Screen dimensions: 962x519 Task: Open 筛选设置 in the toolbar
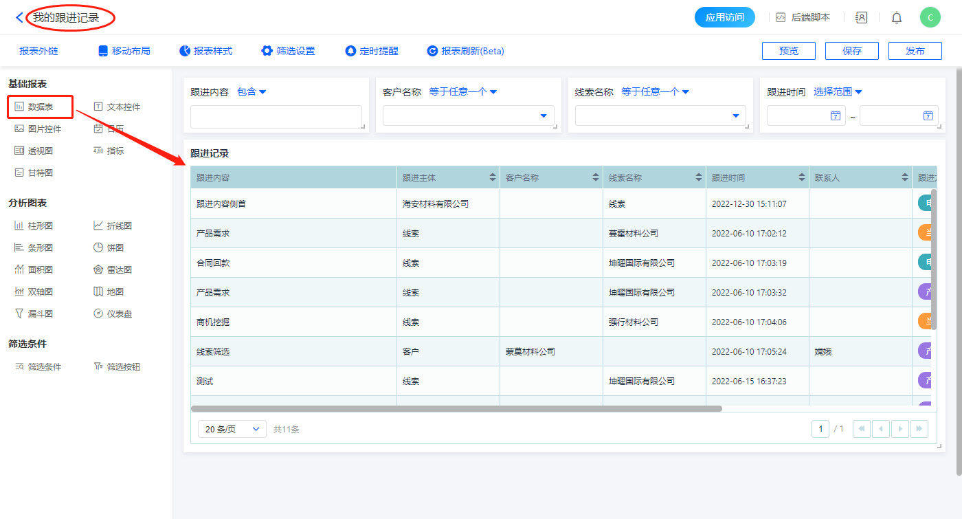pos(288,51)
